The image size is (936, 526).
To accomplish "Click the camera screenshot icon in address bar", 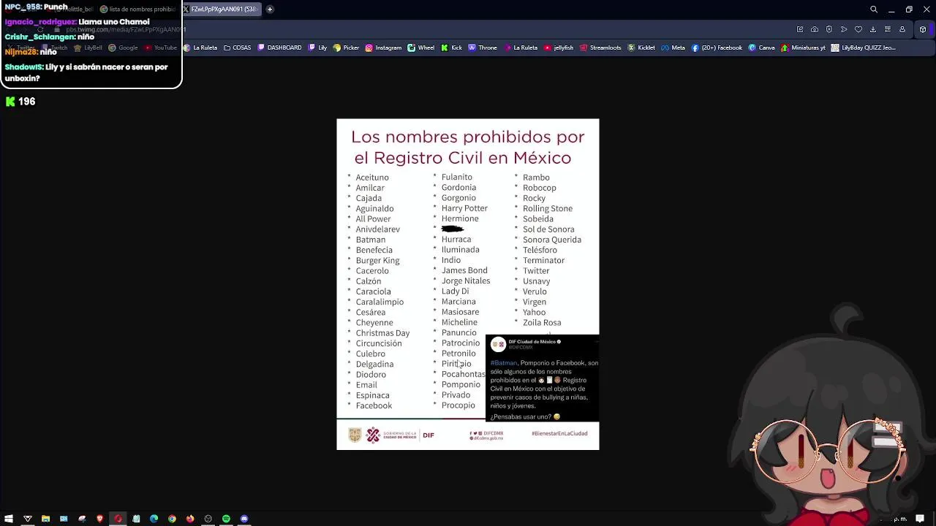I will (815, 29).
